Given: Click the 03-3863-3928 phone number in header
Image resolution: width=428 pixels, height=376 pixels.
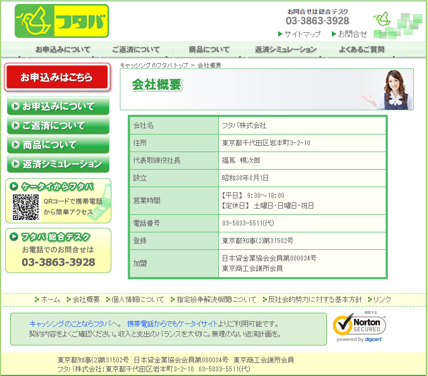Looking at the screenshot, I should point(317,21).
